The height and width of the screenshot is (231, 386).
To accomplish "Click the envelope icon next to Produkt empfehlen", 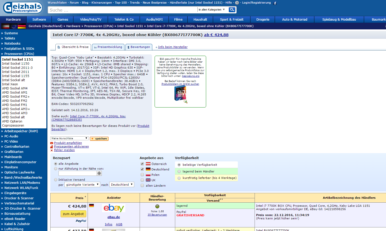I will coord(52,143).
